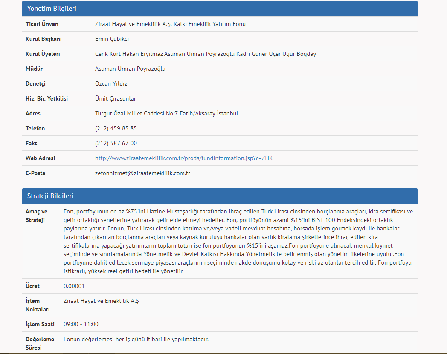Click the name 'Ümit Çırasunlar'
447x354 pixels.
pyautogui.click(x=116, y=98)
